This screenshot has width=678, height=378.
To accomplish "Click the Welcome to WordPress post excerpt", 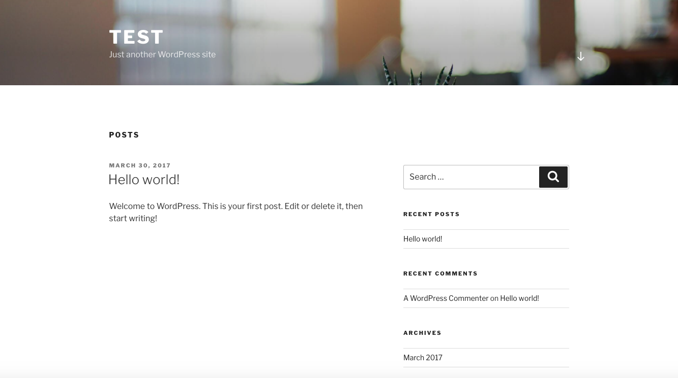I will (236, 213).
